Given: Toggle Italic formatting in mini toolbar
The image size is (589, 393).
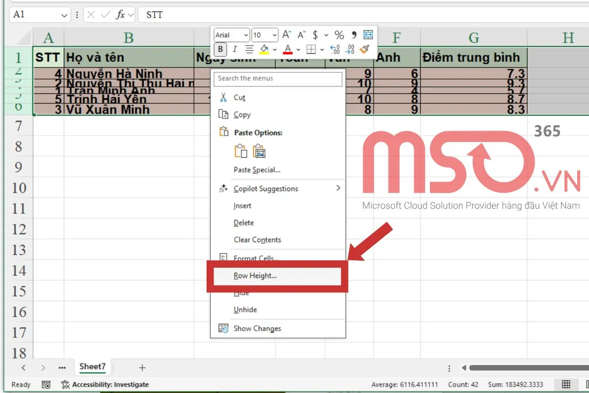Looking at the screenshot, I should 235,49.
